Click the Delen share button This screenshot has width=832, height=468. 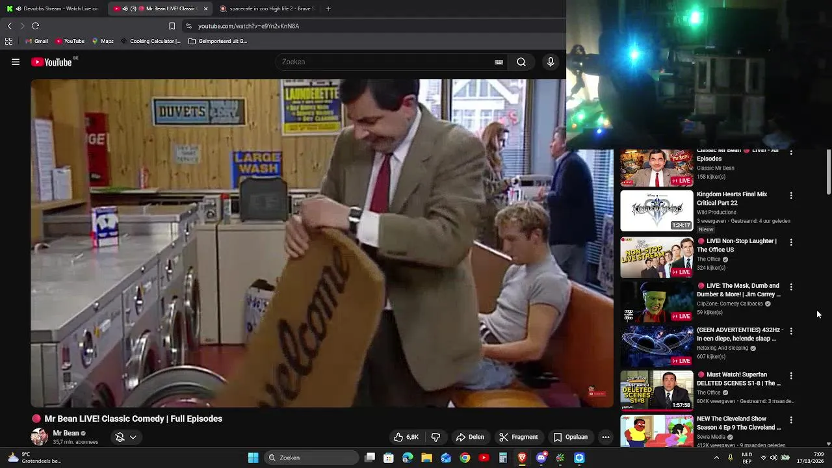(x=470, y=437)
